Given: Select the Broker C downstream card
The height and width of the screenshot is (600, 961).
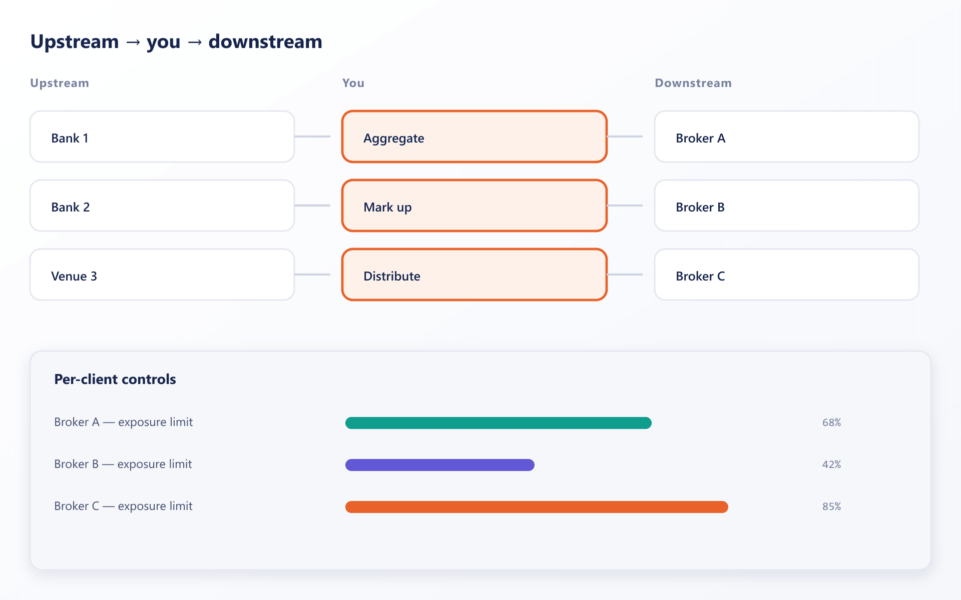Looking at the screenshot, I should [x=787, y=274].
